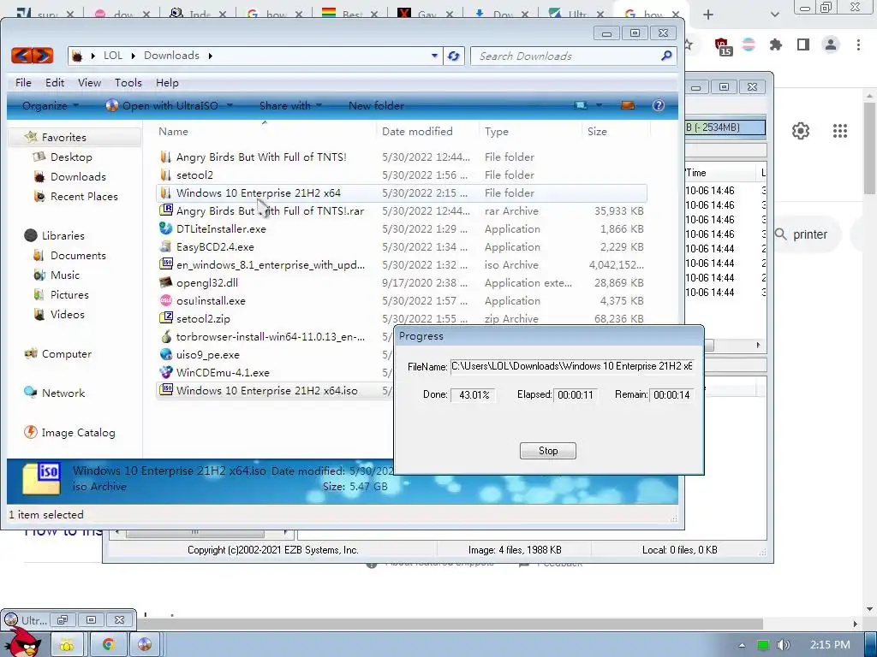Click the volume icon in system tray
This screenshot has width=877, height=657.
tap(784, 645)
